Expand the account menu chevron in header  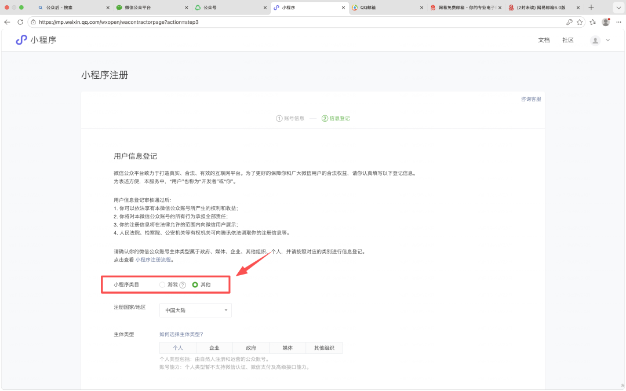[608, 40]
